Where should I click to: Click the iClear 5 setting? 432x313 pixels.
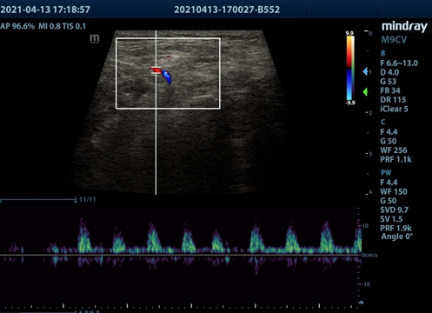click(x=394, y=110)
